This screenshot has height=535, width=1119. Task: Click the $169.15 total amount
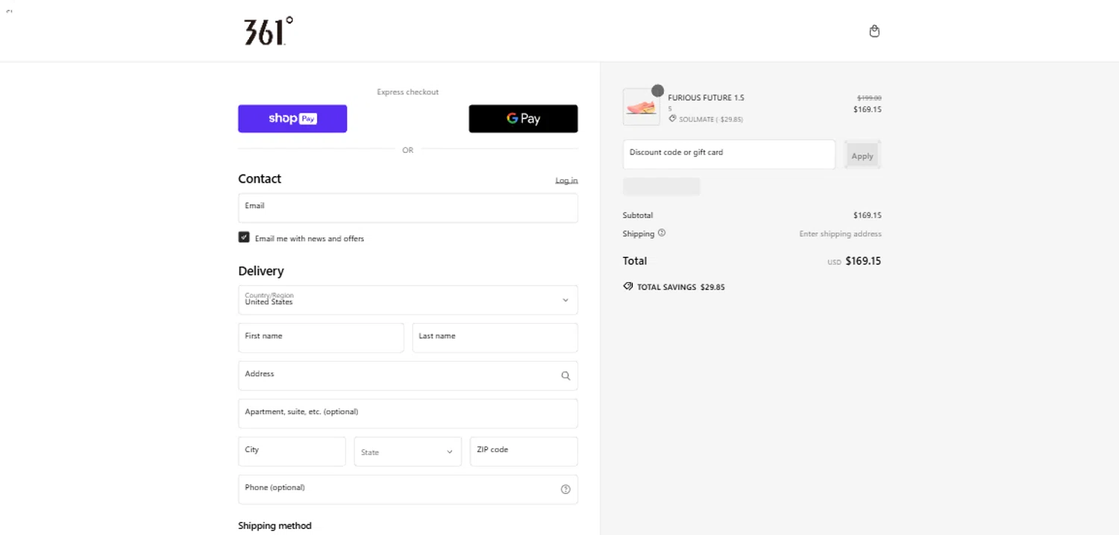coord(863,261)
